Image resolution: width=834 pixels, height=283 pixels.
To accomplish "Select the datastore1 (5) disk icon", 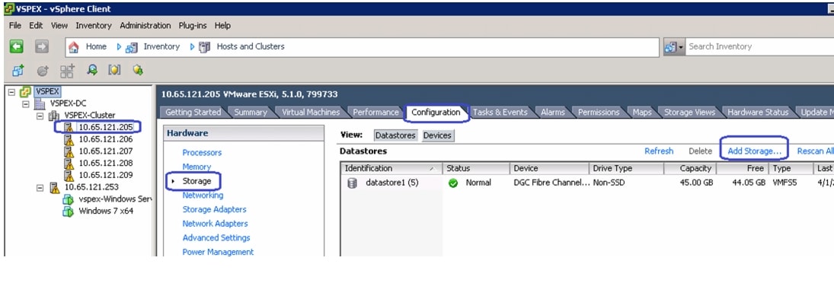I will pyautogui.click(x=352, y=183).
